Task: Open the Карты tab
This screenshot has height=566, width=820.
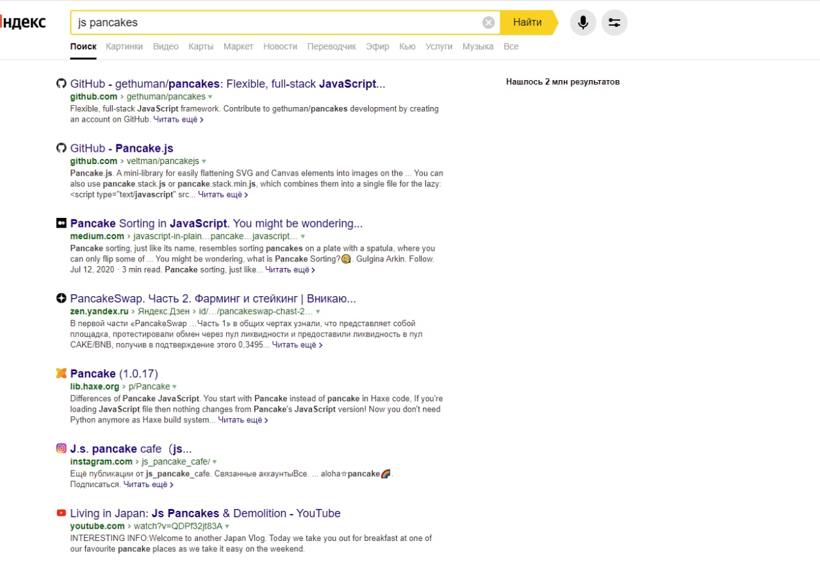Action: (x=201, y=47)
